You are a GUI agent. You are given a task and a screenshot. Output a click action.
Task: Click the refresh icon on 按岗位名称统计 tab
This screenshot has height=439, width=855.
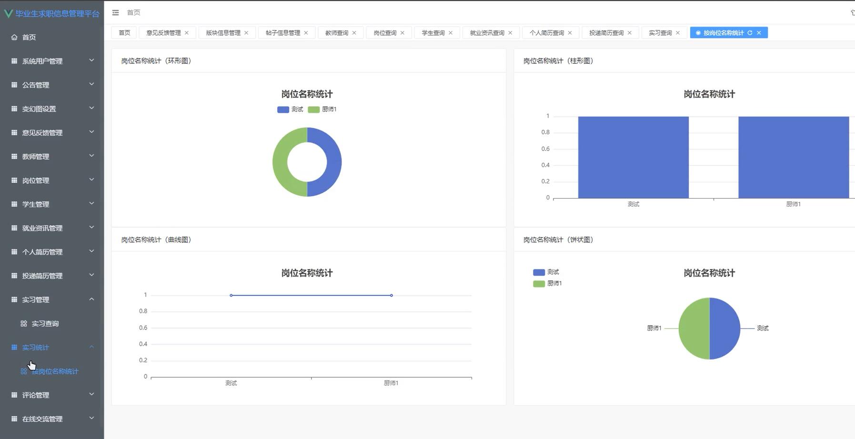(x=750, y=33)
